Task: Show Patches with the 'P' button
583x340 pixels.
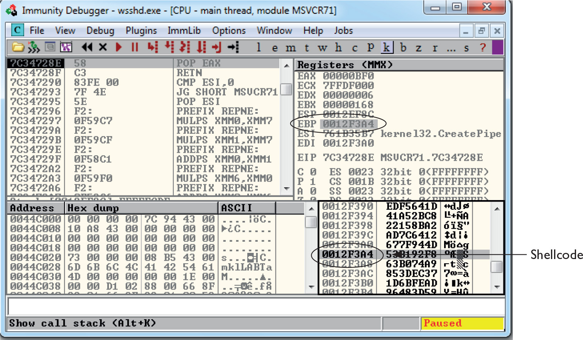Action: point(370,47)
